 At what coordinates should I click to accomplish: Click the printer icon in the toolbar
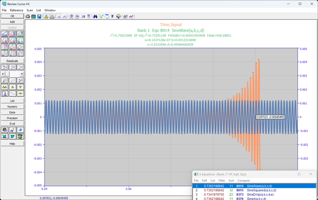click(x=28, y=16)
